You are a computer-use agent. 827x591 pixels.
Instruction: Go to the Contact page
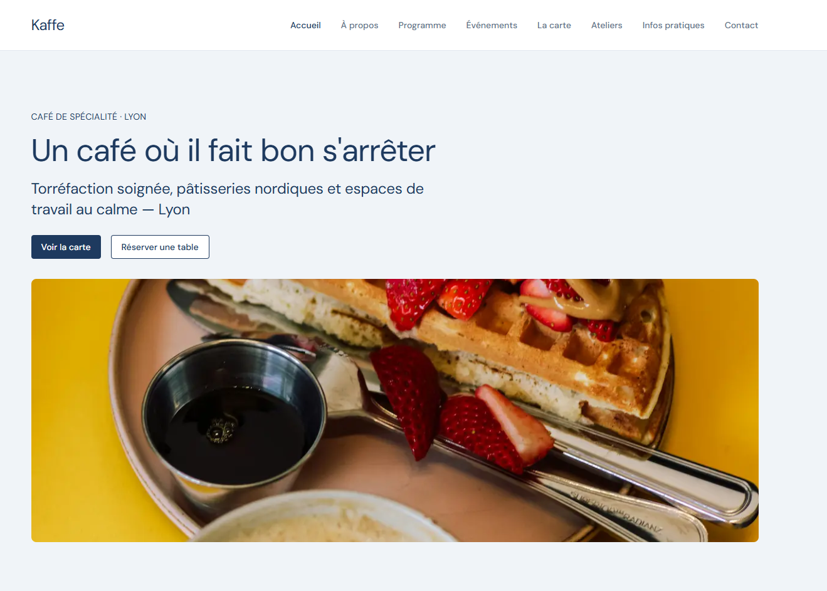(741, 25)
